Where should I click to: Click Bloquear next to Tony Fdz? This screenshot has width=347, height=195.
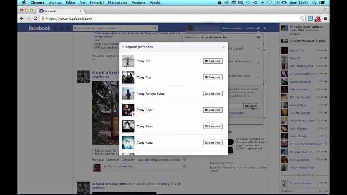[x=213, y=77]
